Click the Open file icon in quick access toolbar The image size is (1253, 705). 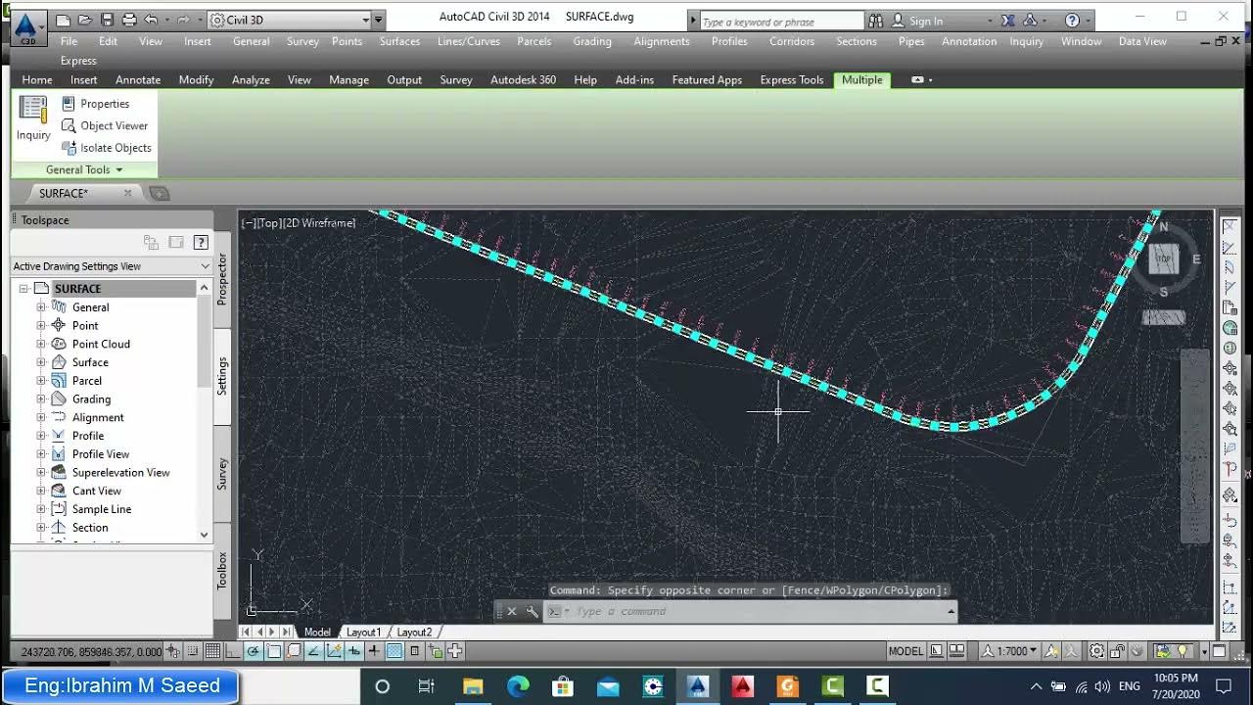coord(84,20)
